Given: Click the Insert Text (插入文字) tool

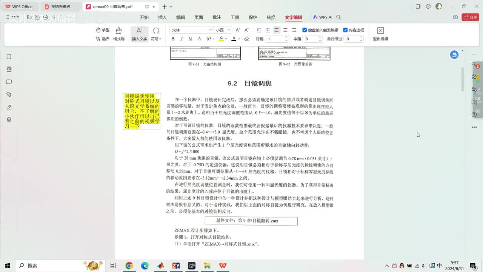Looking at the screenshot, I should pyautogui.click(x=139, y=34).
